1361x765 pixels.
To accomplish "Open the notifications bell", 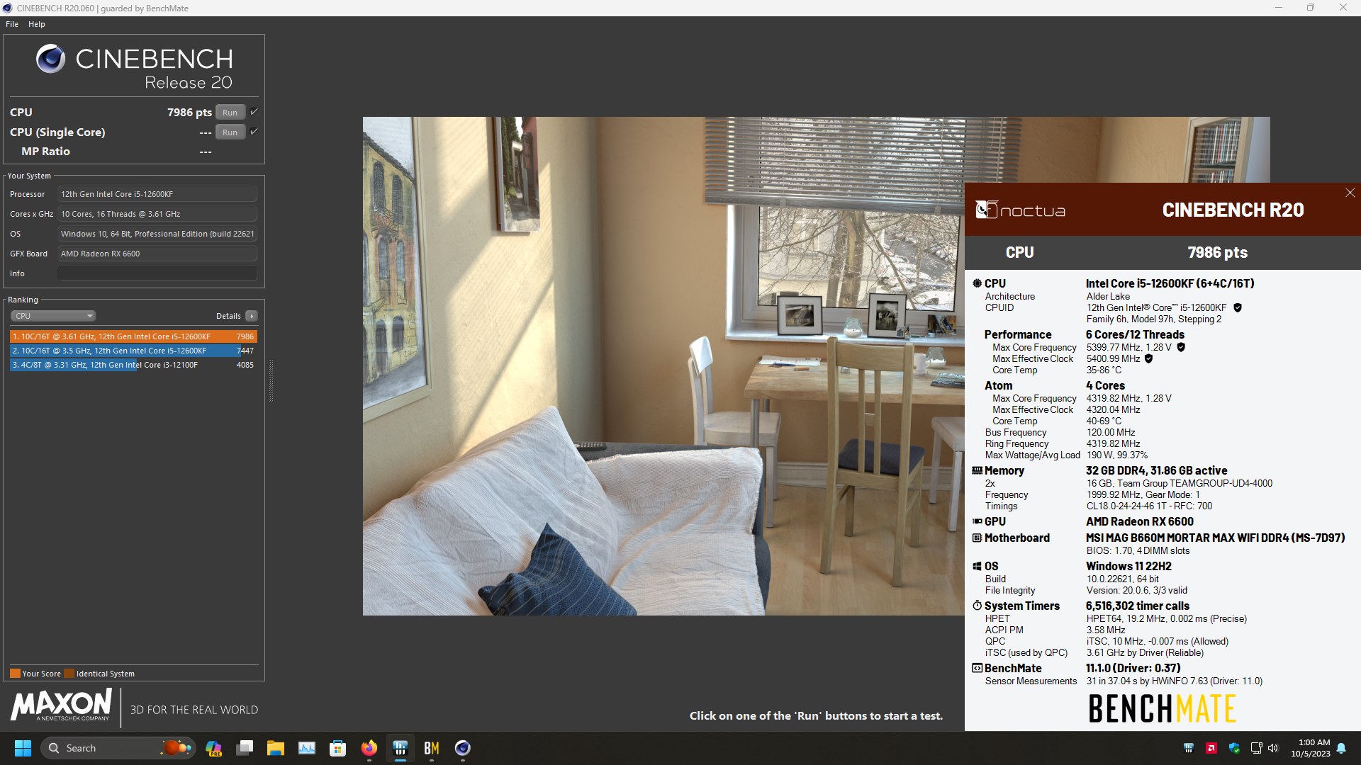I will pyautogui.click(x=1341, y=748).
